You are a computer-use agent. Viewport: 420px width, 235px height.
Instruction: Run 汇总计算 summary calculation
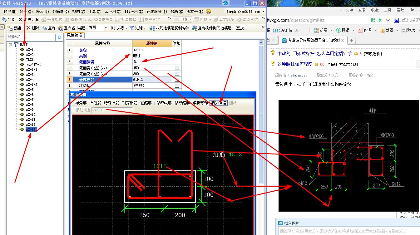click(x=29, y=19)
